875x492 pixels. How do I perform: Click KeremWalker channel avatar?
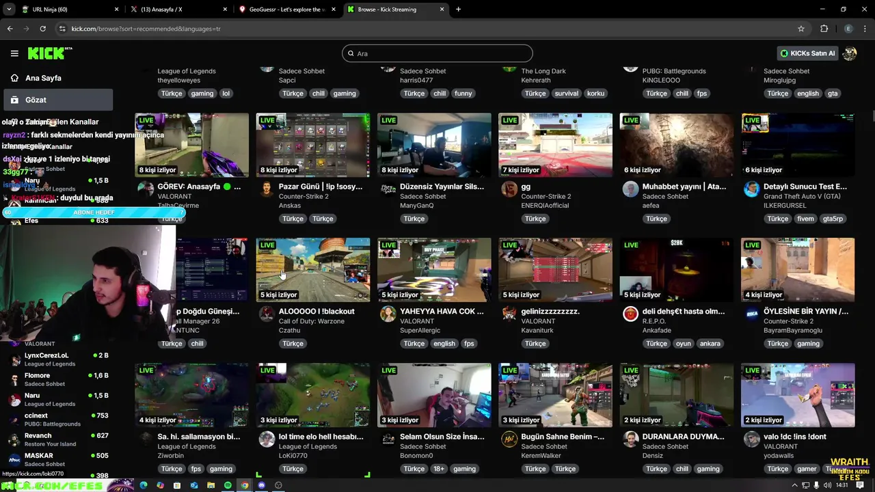click(509, 439)
